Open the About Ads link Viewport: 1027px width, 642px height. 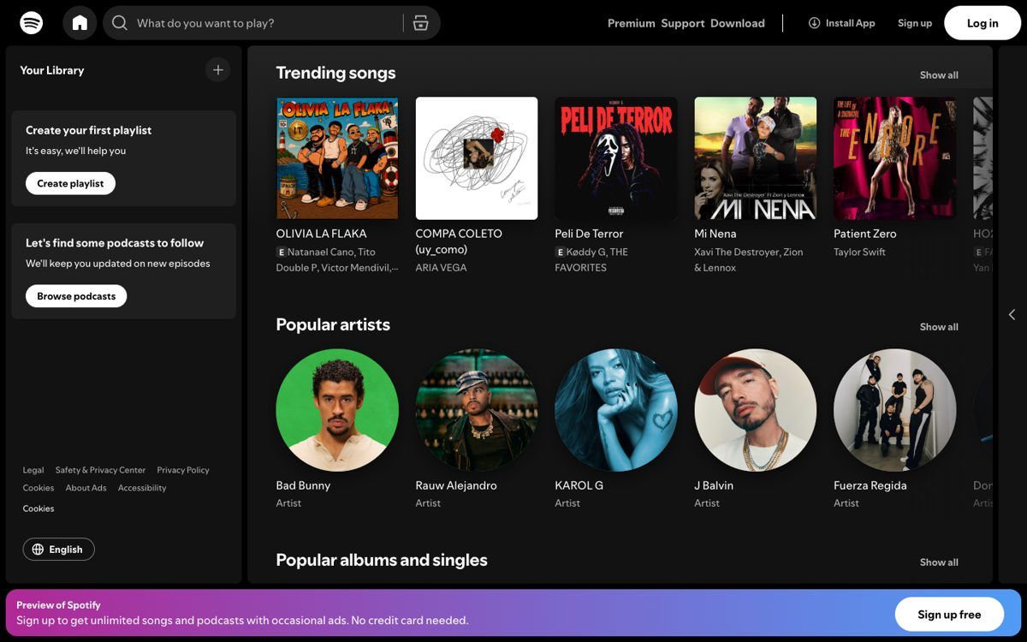coord(86,488)
